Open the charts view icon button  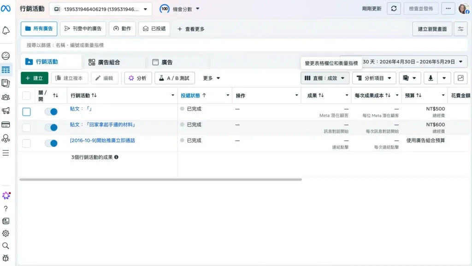[460, 78]
